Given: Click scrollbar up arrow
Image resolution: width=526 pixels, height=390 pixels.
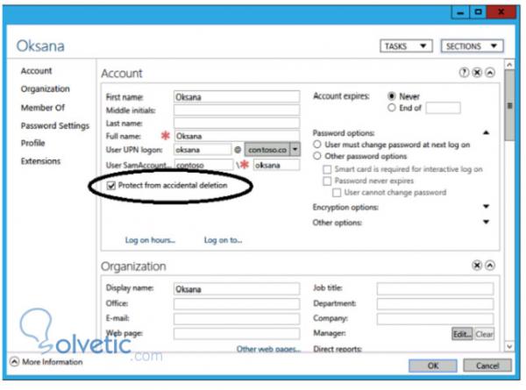Looking at the screenshot, I should pos(509,64).
